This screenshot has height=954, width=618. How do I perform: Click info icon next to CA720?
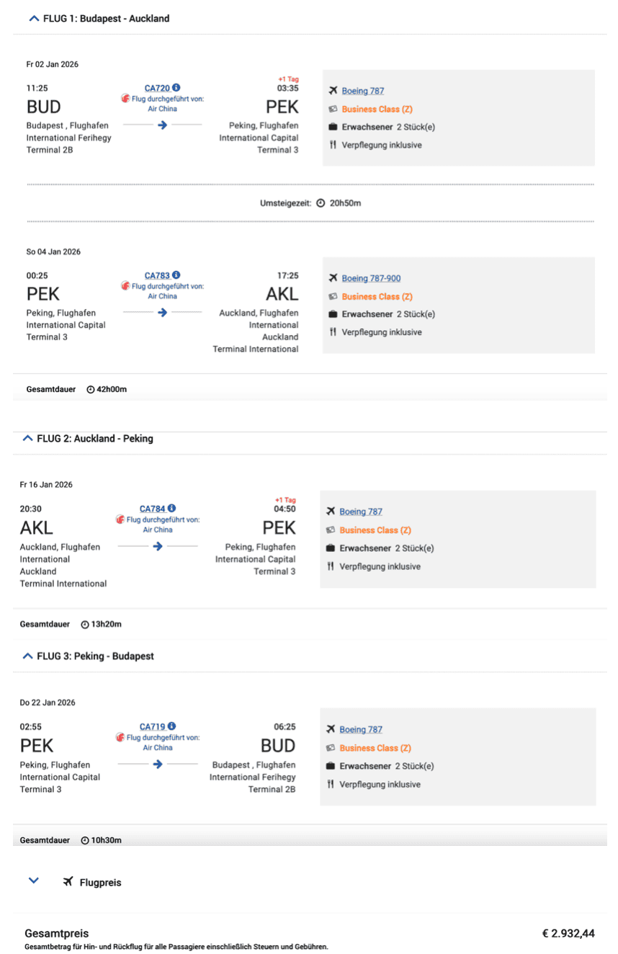(176, 88)
